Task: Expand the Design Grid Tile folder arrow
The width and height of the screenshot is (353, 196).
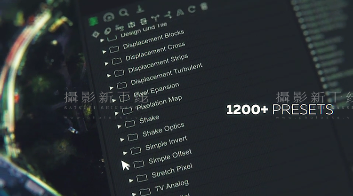Action: click(x=102, y=40)
